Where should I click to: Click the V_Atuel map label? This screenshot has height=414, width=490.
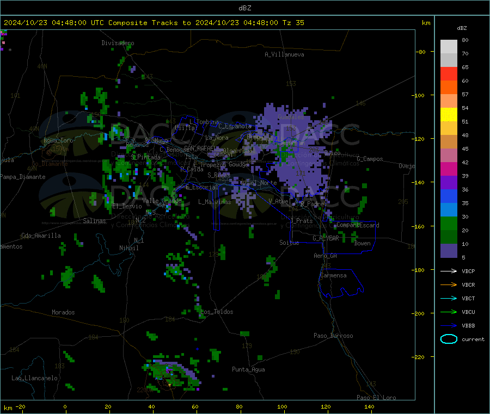pyautogui.click(x=280, y=201)
